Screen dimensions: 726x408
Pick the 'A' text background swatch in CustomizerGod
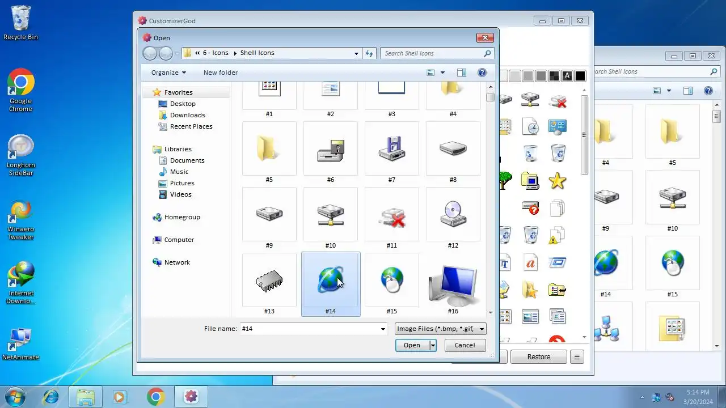click(567, 76)
